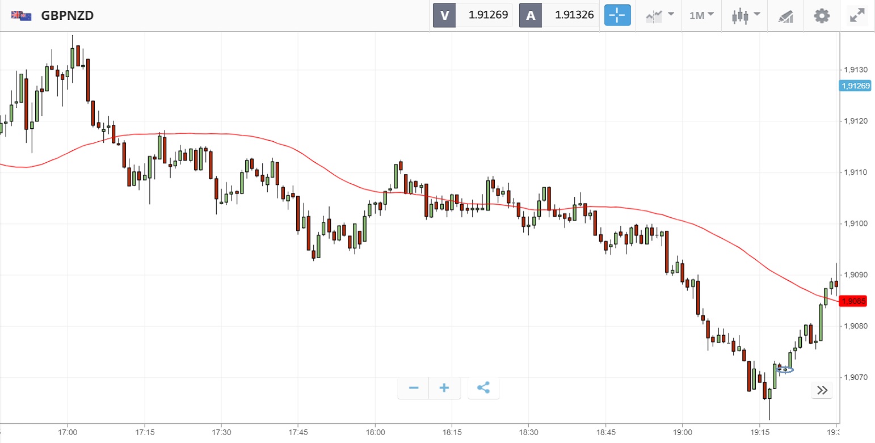Image resolution: width=875 pixels, height=443 pixels.
Task: Click the GBPNZD instrument name
Action: tap(67, 15)
